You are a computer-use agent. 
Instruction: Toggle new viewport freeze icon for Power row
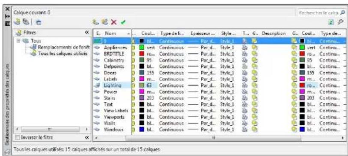coord(254,91)
